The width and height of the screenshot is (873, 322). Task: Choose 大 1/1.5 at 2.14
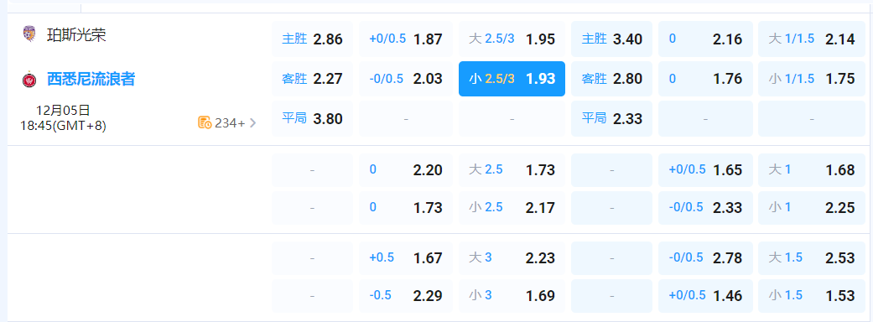(x=812, y=39)
